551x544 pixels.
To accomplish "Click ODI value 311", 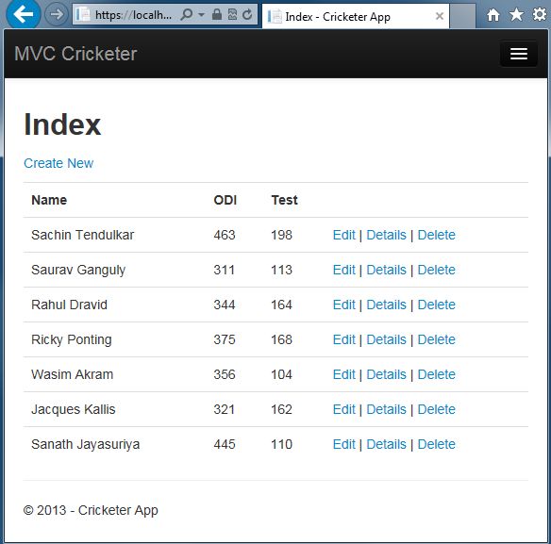I will pos(225,270).
